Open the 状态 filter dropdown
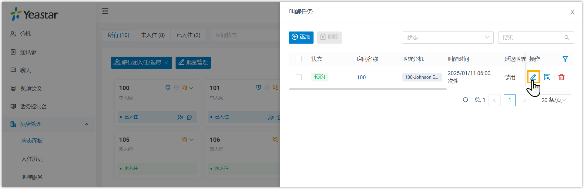The height and width of the screenshot is (189, 584). [448, 38]
